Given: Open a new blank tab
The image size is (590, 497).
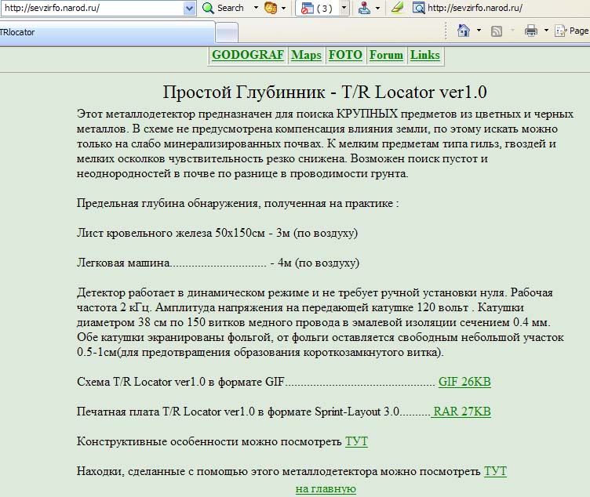Looking at the screenshot, I should point(227,33).
